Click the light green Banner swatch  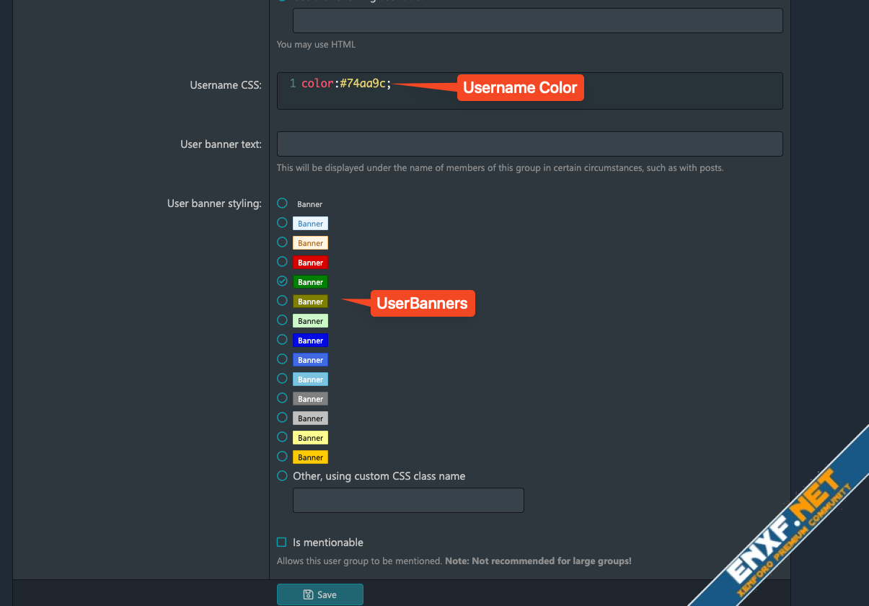tap(310, 320)
